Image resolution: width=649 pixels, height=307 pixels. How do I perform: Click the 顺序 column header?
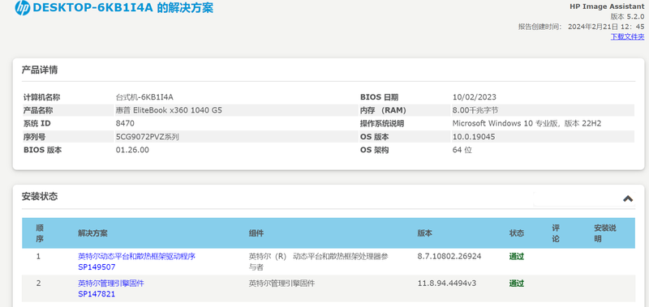[x=40, y=233]
